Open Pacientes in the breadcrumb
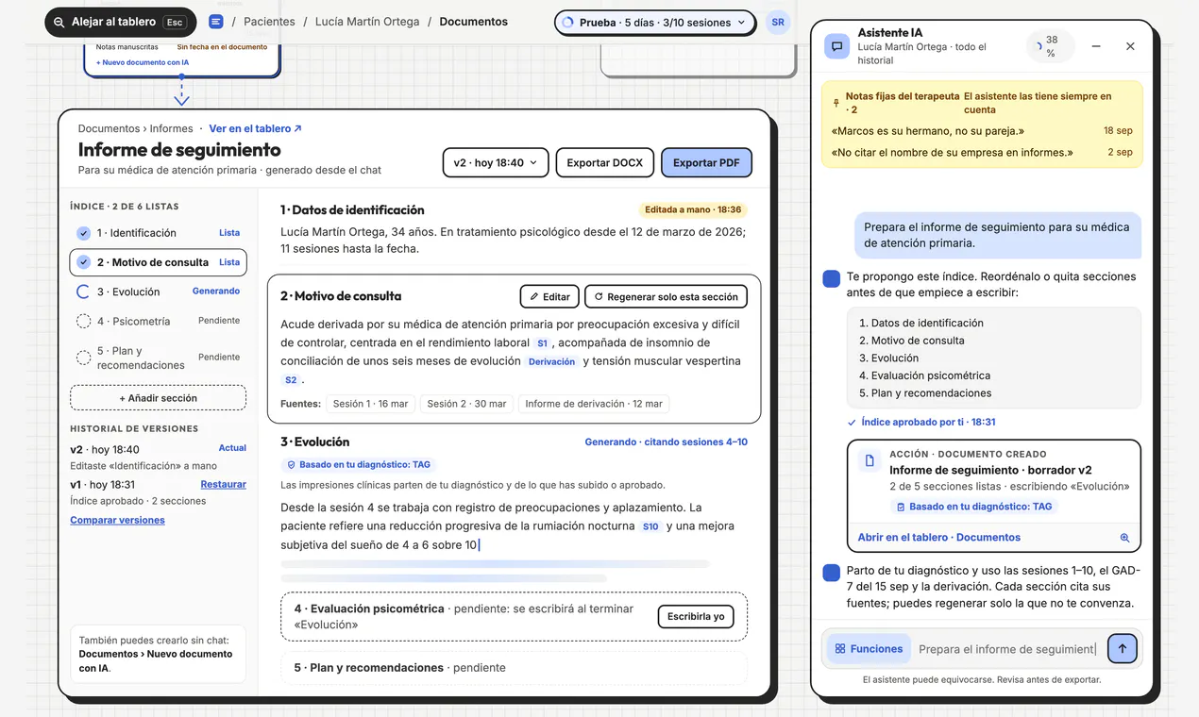The image size is (1199, 717). [269, 22]
